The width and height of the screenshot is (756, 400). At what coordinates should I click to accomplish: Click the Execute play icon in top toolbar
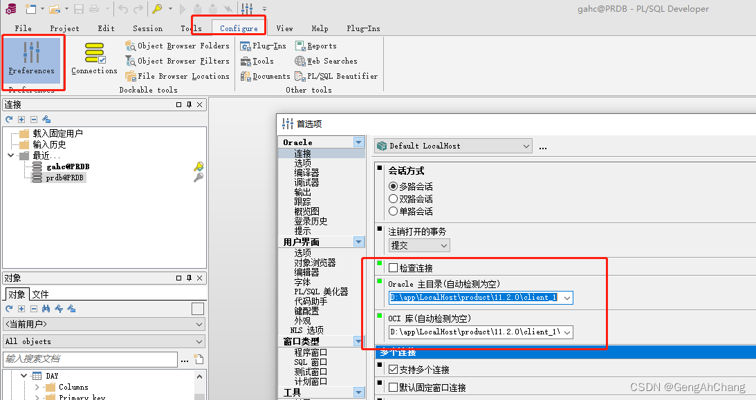[x=182, y=9]
